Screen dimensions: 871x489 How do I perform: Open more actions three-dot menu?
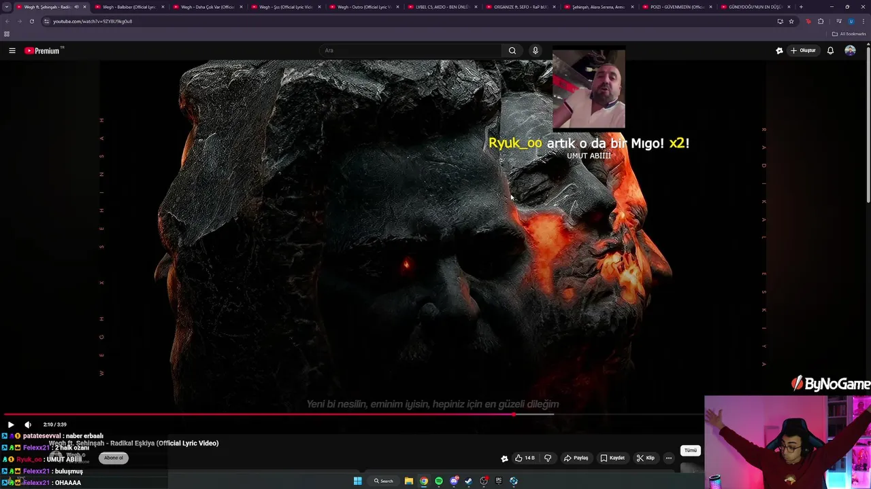(669, 458)
